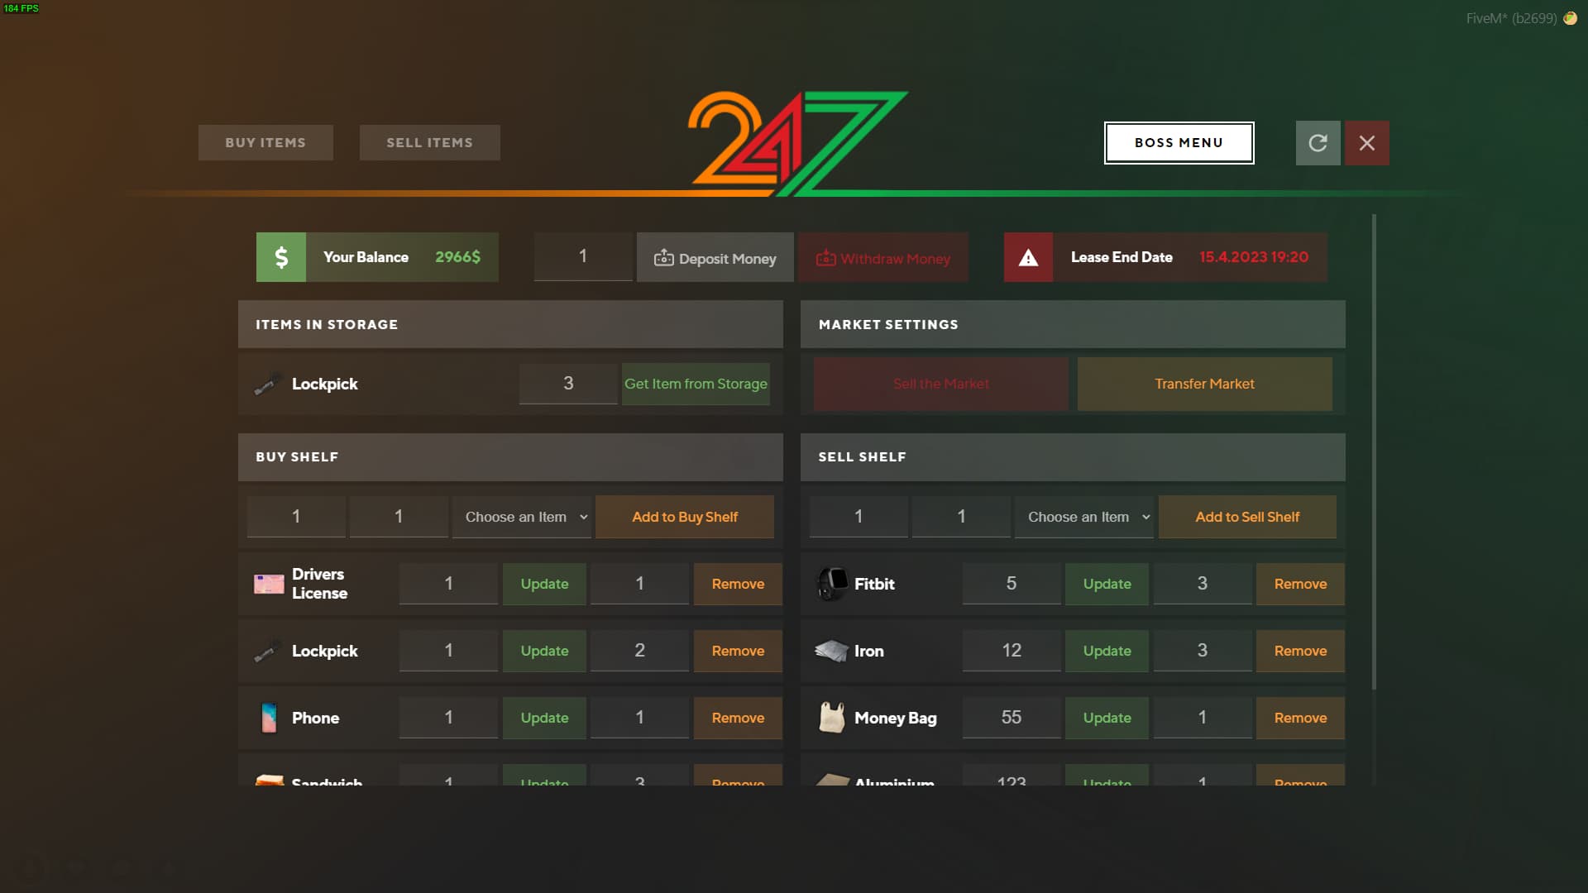Switch to the Buy Items tab
The width and height of the screenshot is (1588, 893).
[x=265, y=143]
